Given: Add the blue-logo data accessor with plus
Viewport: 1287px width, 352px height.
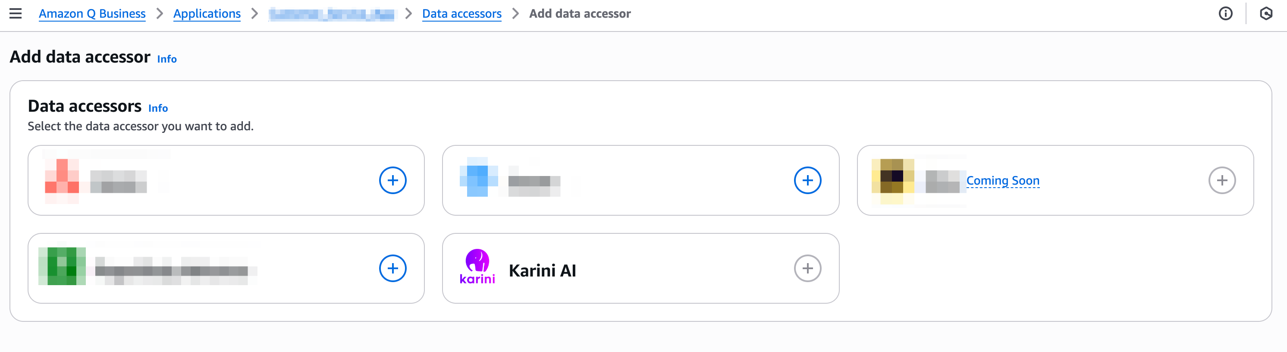Looking at the screenshot, I should click(807, 180).
